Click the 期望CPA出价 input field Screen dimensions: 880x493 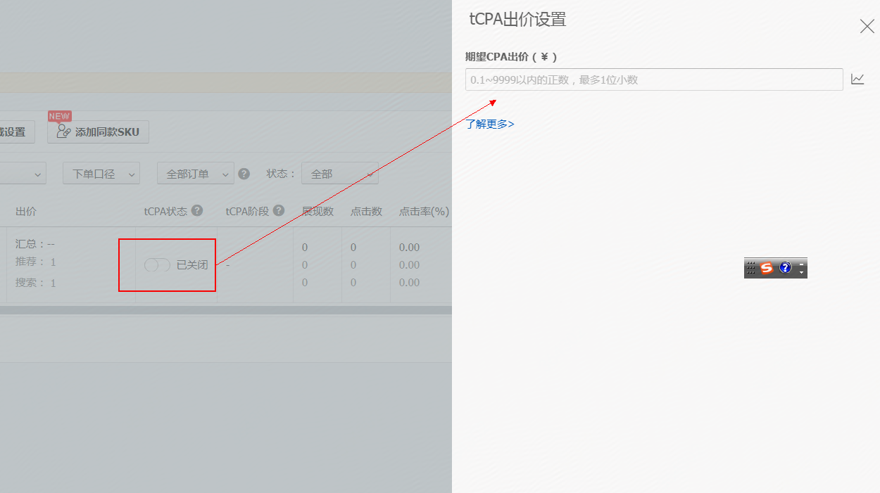point(654,79)
